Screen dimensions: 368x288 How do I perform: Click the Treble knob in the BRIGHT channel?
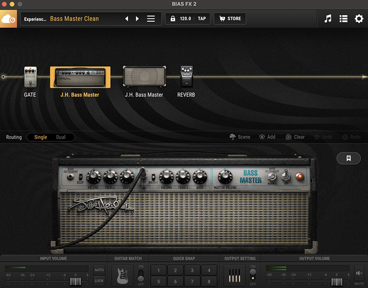[183, 177]
